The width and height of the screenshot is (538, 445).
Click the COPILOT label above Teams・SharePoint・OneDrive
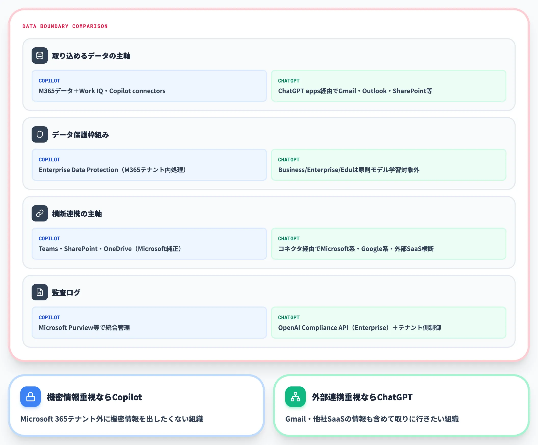(49, 238)
